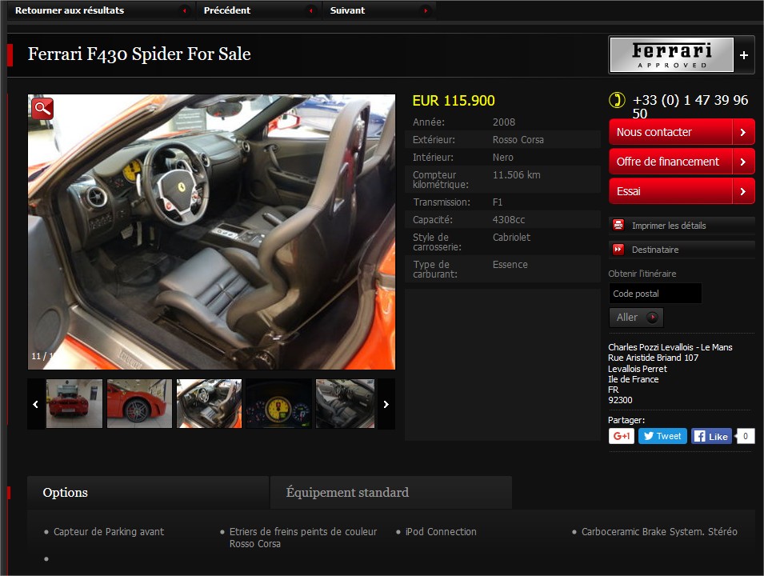The width and height of the screenshot is (764, 576).
Task: Click the Essence fuel type value
Action: pos(510,265)
